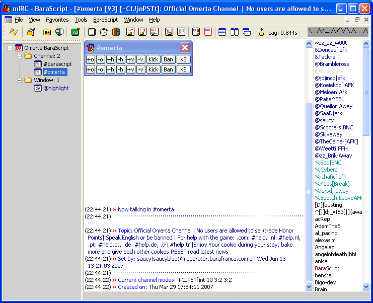Collapse the Window: 1 folder
This screenshot has width=373, height=303.
pos(20,80)
